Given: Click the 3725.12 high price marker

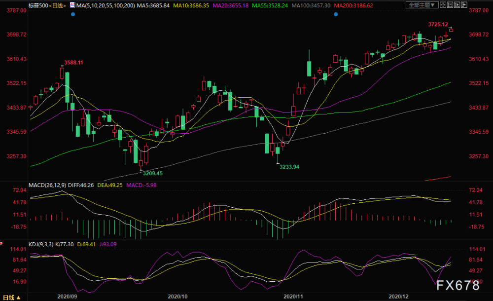Looking at the screenshot, I should tap(438, 24).
